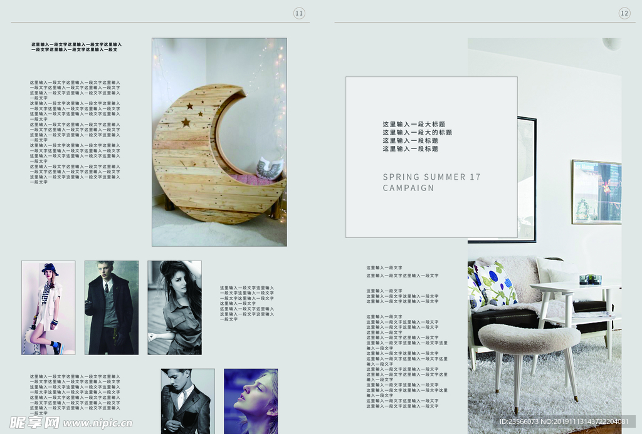
Task: Click the text block right of the thumbnails
Action: 246,303
